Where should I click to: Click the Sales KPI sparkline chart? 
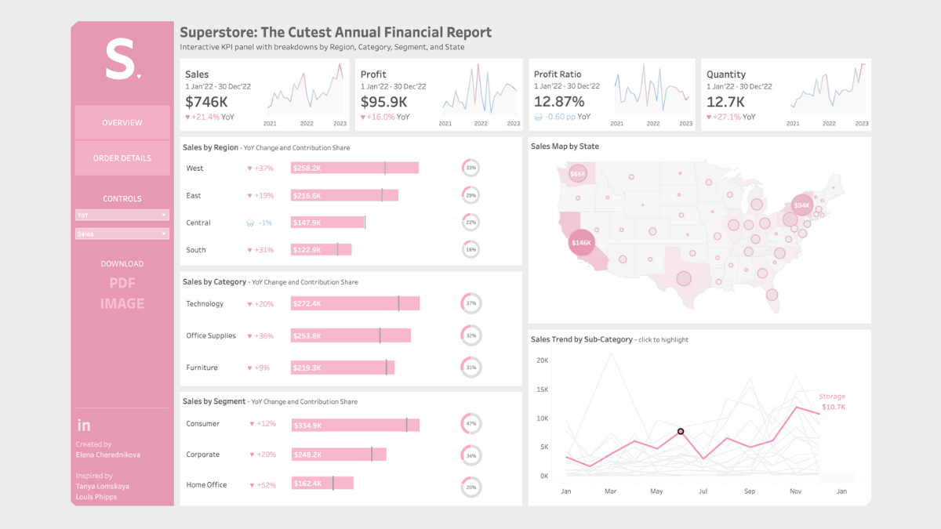tap(305, 92)
